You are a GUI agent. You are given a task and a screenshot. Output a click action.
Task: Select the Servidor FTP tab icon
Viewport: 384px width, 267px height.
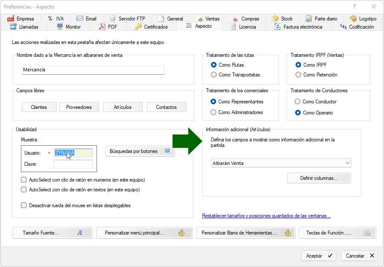pos(114,18)
